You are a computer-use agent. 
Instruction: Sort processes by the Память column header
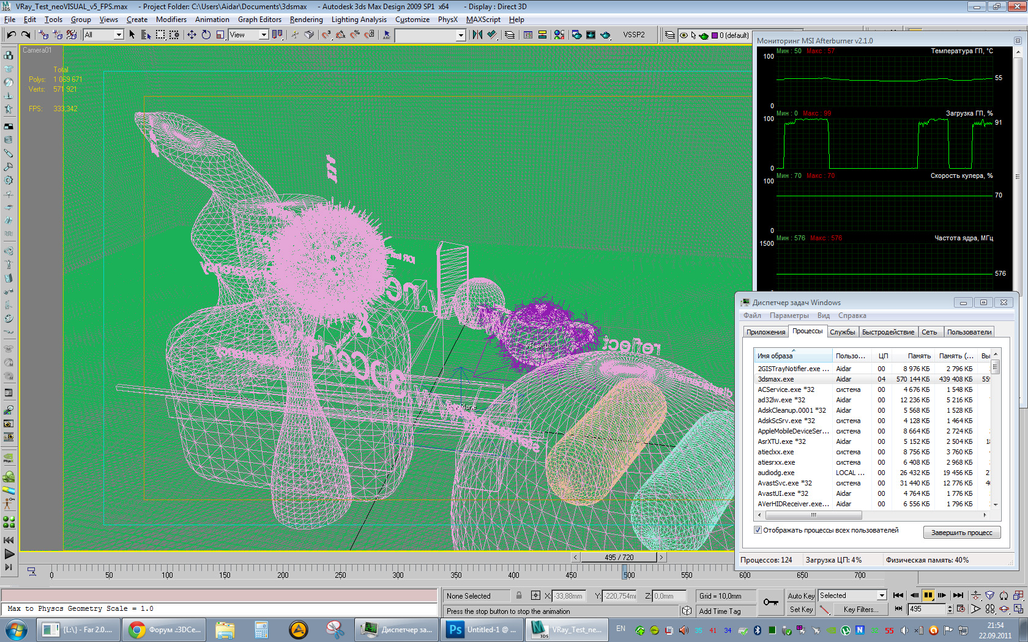click(912, 356)
